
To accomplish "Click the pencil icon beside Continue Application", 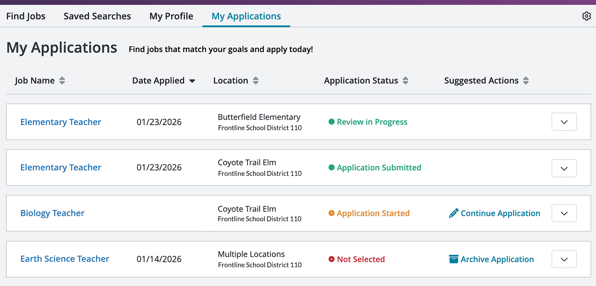I will pos(453,213).
